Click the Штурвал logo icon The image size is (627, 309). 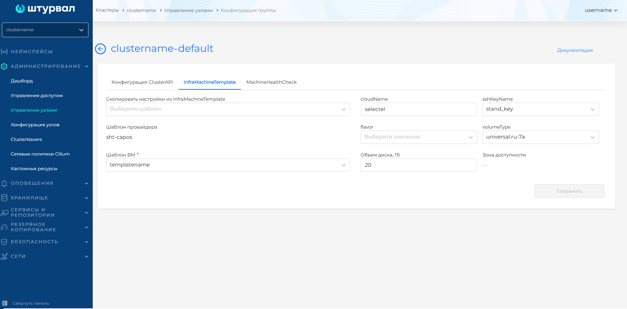pos(20,9)
